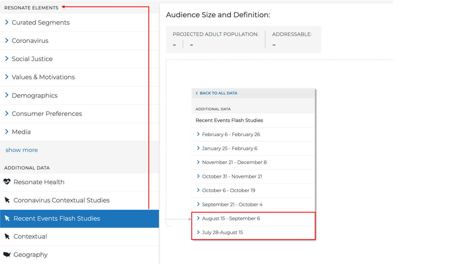Click cursor icon next to Coronavirus Contextual Studies
Screen dimensions: 452x264
coord(7,200)
